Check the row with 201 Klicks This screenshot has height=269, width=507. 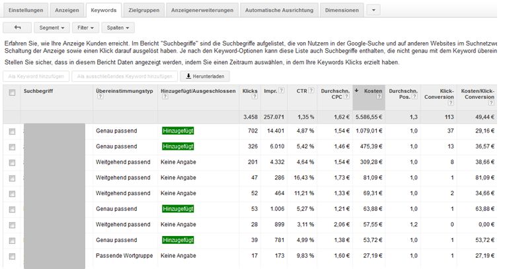(12, 163)
